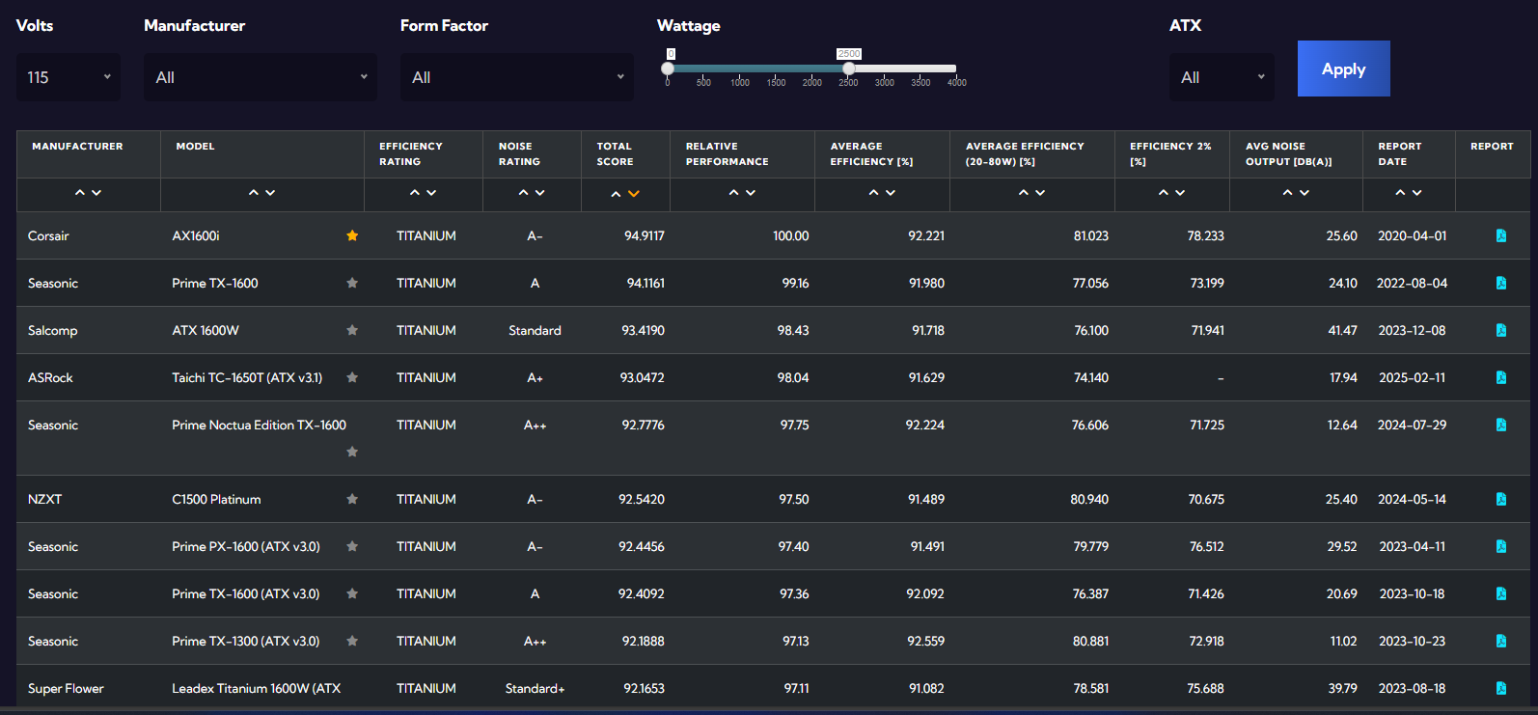Sort Manufacturer column ascending
1538x715 pixels.
[x=80, y=193]
